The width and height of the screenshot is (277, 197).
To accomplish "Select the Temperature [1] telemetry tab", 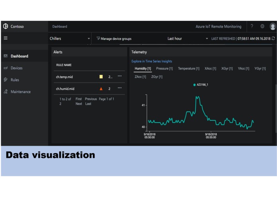I will (x=189, y=69).
